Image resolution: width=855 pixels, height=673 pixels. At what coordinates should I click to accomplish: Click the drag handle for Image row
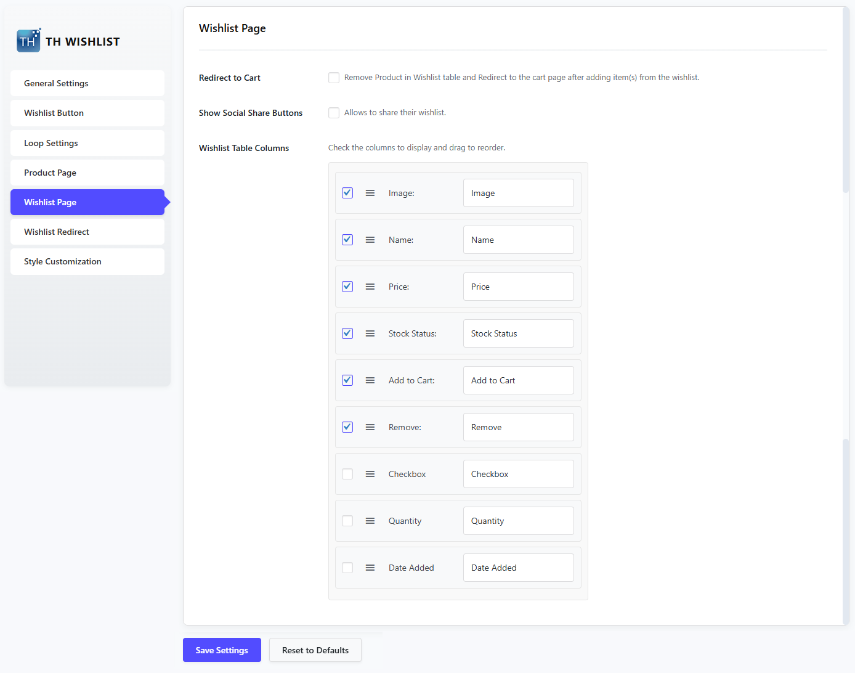tap(370, 193)
